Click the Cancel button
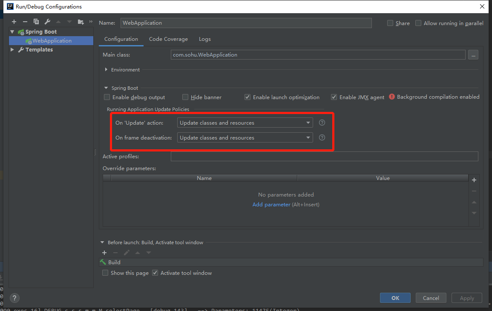This screenshot has width=492, height=311. (431, 298)
